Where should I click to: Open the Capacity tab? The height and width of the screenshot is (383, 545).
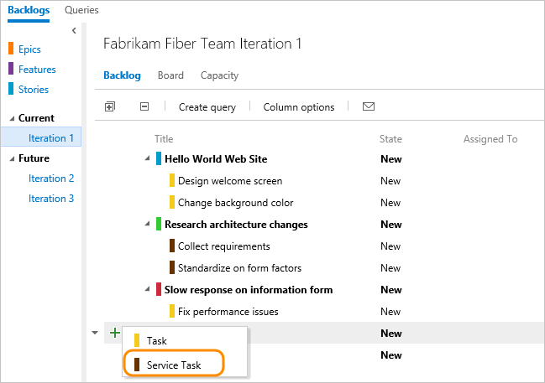click(x=219, y=75)
